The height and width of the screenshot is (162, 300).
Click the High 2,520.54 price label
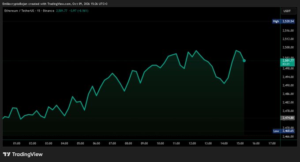click(283, 21)
